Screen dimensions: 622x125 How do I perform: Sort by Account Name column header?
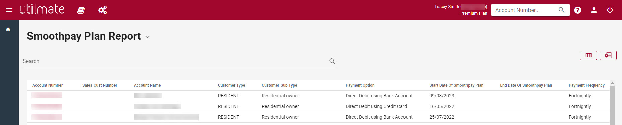(147, 85)
